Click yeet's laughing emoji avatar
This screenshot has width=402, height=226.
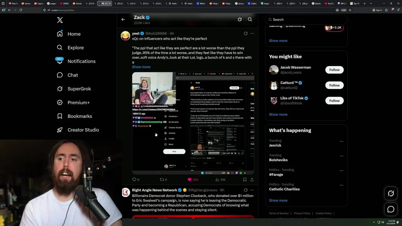pos(126,36)
